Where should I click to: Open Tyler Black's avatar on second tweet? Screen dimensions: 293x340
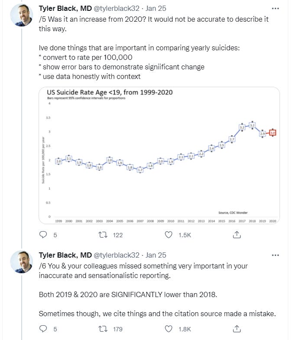pos(21,262)
